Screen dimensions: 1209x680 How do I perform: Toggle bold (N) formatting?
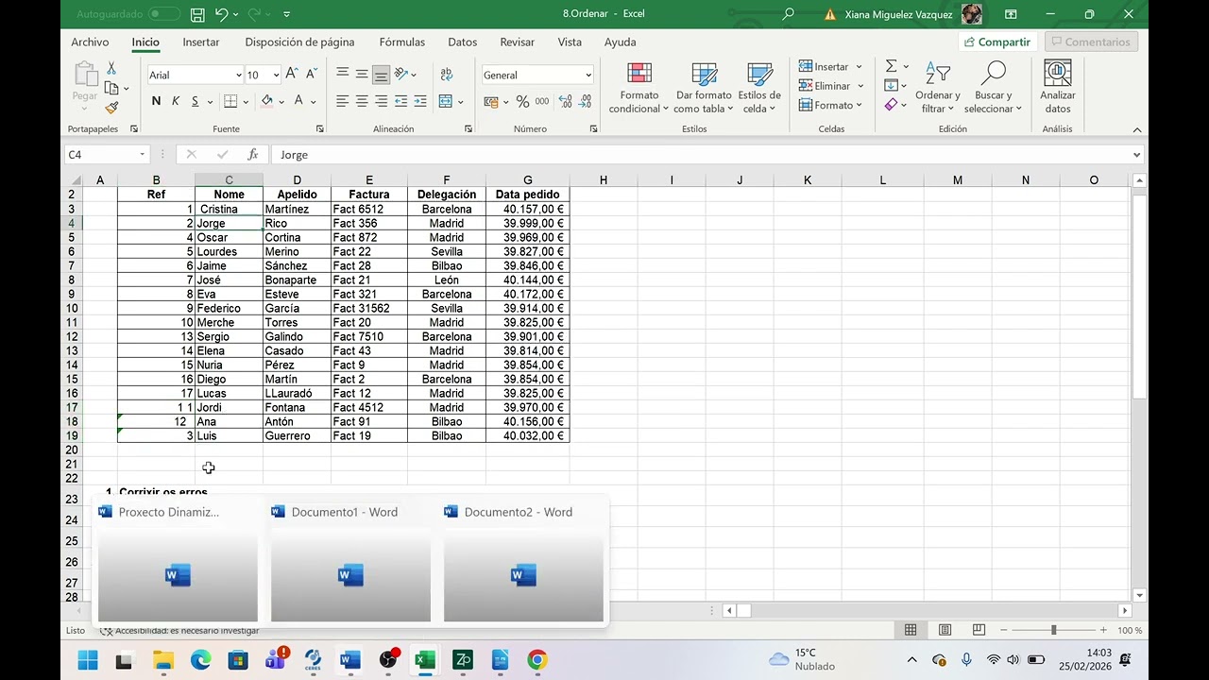click(x=156, y=101)
